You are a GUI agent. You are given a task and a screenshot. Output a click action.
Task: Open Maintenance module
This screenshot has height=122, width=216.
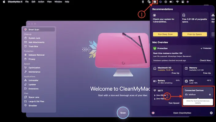[34, 72]
